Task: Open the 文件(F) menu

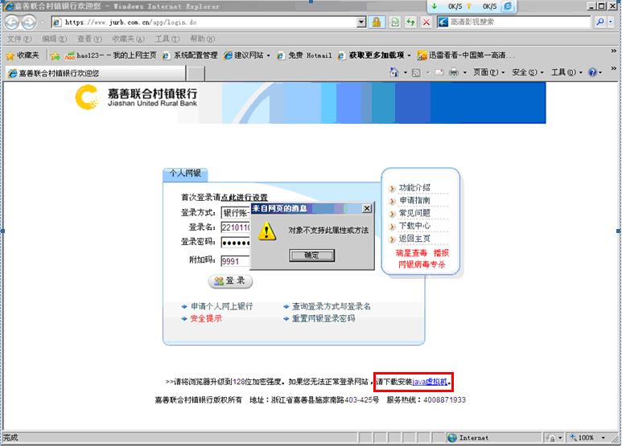Action: [19, 39]
